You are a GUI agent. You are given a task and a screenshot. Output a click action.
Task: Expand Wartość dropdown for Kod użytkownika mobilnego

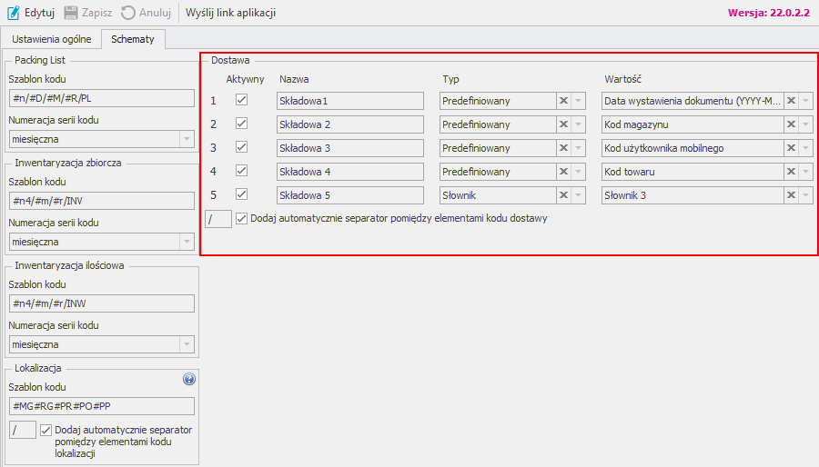806,148
